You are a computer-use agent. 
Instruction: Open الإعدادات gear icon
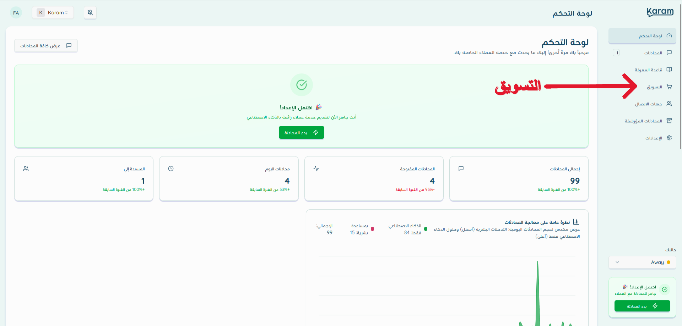(x=669, y=138)
